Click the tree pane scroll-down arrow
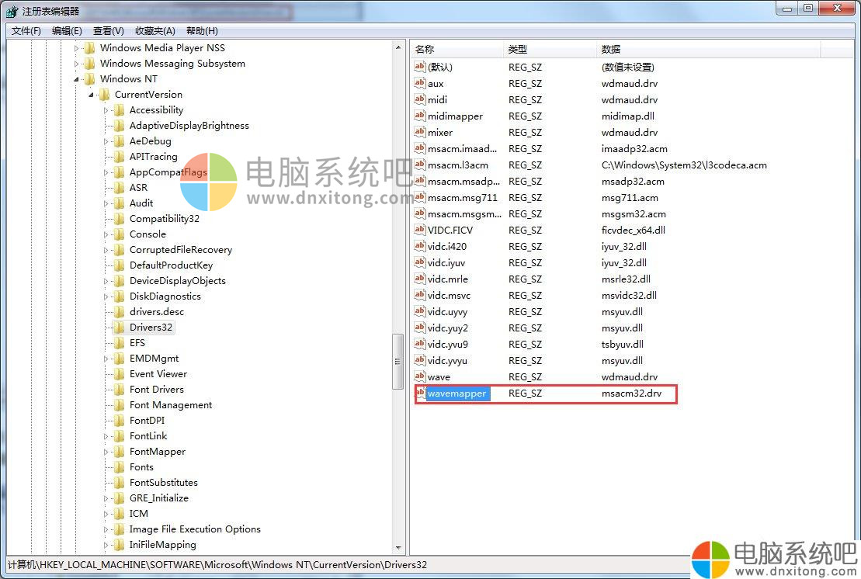 coord(398,548)
